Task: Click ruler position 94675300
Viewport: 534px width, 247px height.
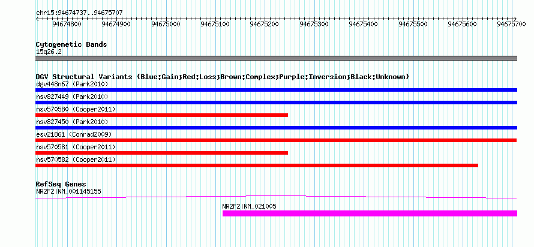Action: click(314, 24)
